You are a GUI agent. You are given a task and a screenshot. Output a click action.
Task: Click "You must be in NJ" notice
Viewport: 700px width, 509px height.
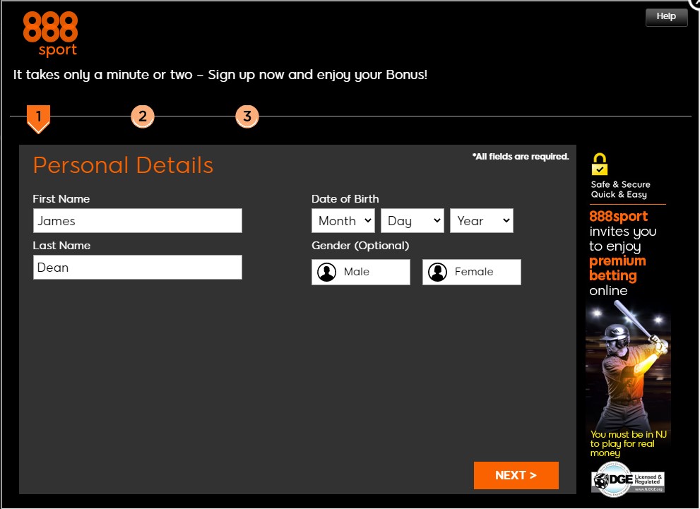[x=628, y=443]
